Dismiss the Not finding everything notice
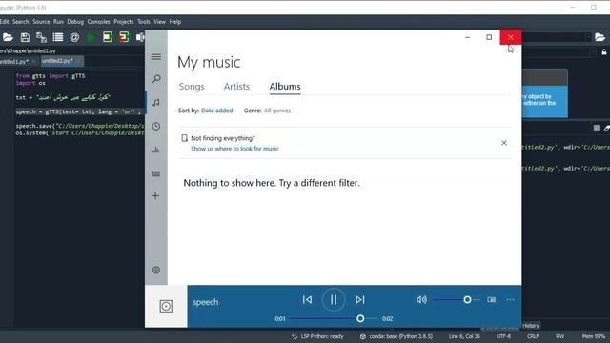Screen dimensions: 610x343 (x=504, y=143)
